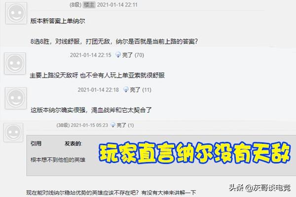The image size is (296, 197).
Task: Click the timestamp 2021-01-15 05:23
Action: 89,125
